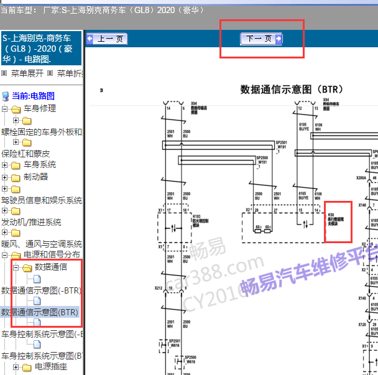Viewport: 378px width, 375px height.
Task: Click the K193 module label in diagram
Action: coord(200,221)
